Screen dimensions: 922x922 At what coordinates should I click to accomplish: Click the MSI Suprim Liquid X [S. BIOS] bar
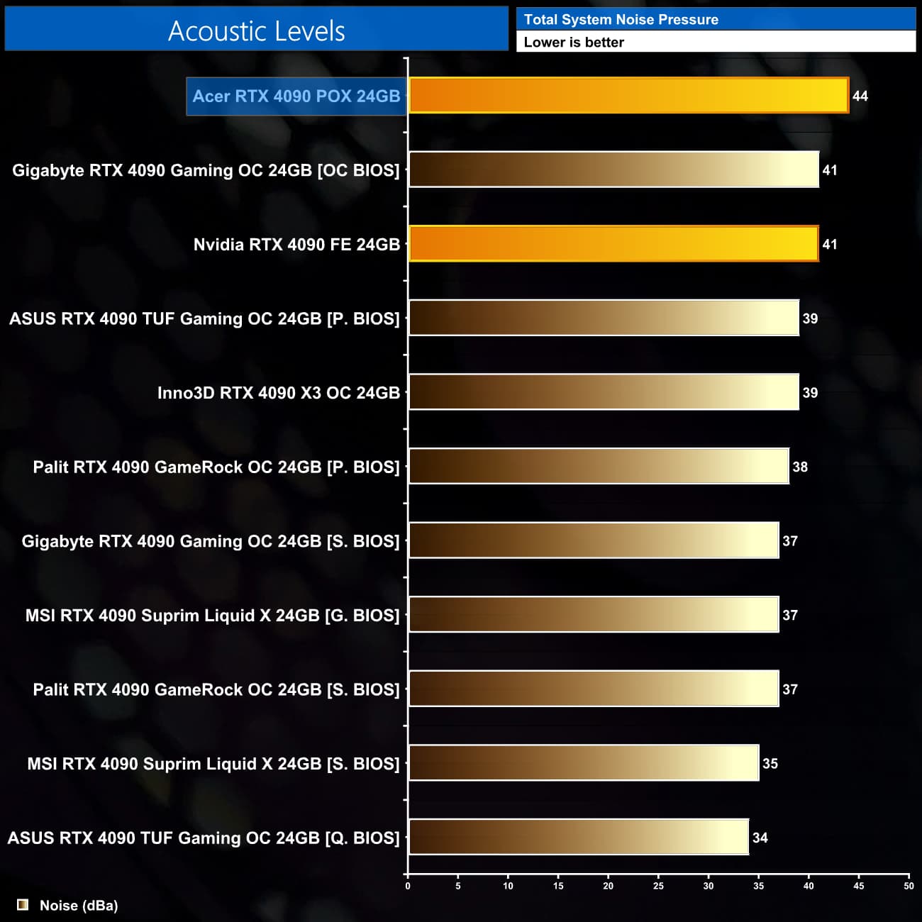pyautogui.click(x=584, y=763)
